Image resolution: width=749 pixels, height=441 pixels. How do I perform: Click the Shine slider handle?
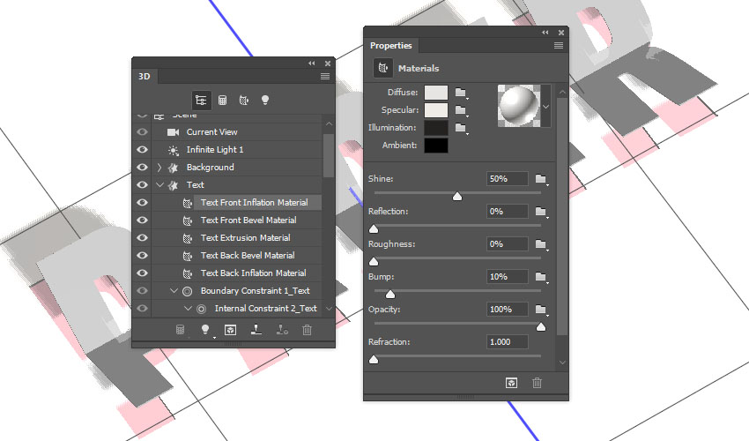[x=457, y=197]
